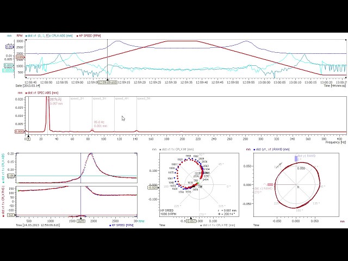Click the 'Time [14.03.2013 12:59:09.610]' Bode label
Viewport: 348px width, 261px height.
38,225
